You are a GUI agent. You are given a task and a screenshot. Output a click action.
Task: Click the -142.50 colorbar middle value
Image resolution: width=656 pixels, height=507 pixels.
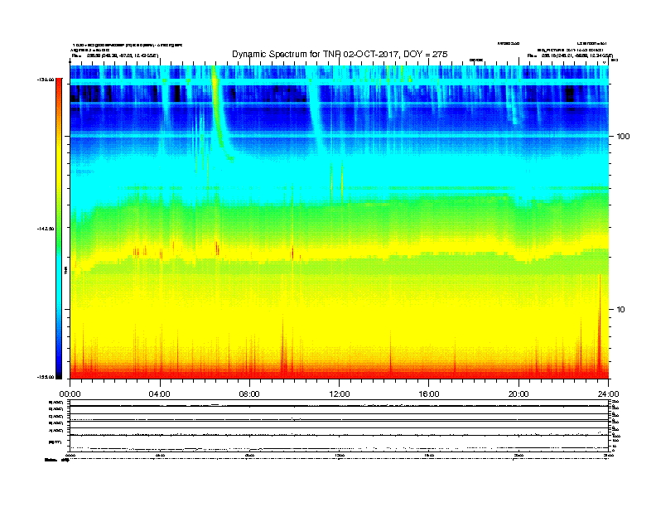(46, 229)
